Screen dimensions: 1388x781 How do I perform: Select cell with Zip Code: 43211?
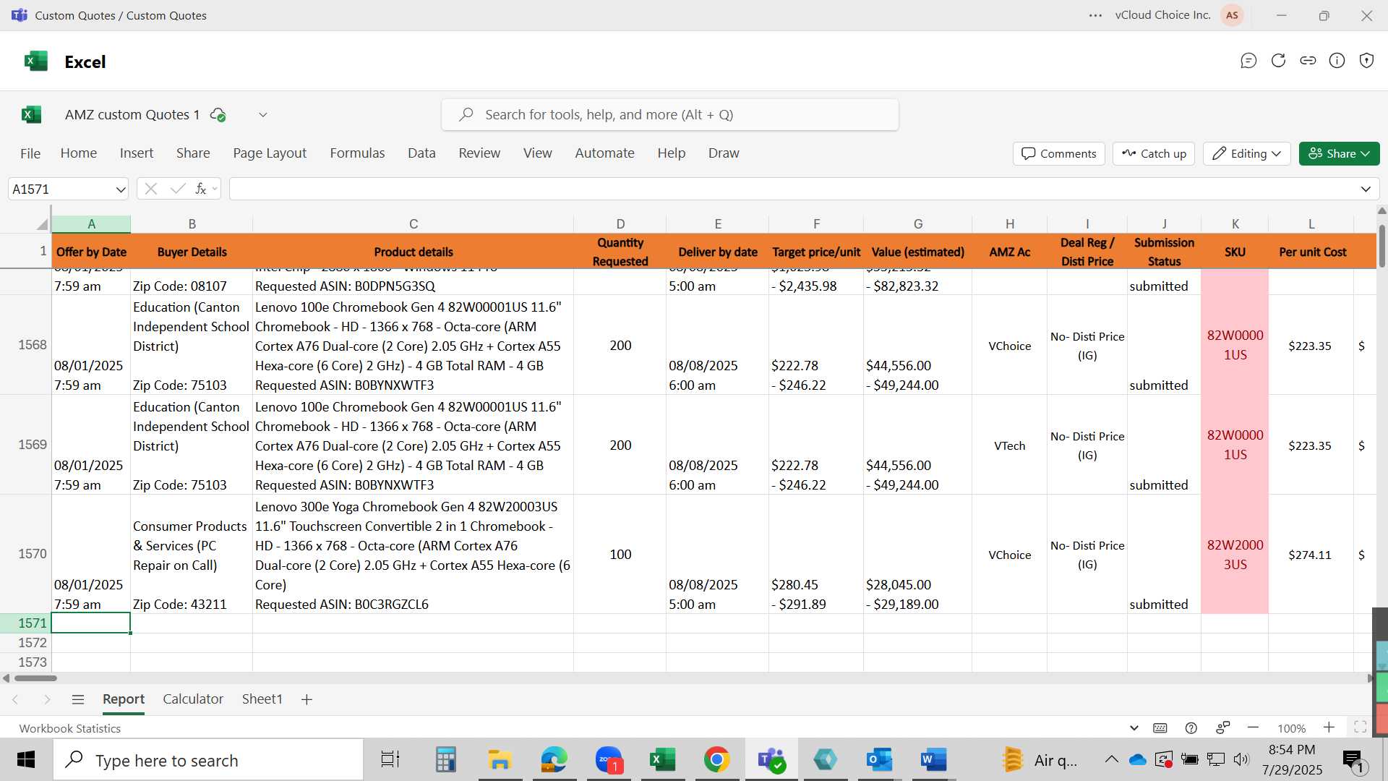192,555
